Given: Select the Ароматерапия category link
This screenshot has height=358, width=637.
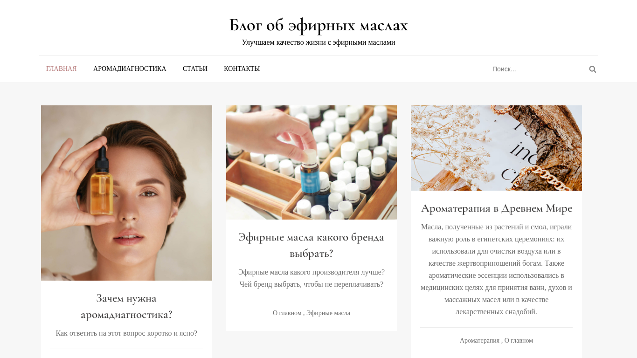Looking at the screenshot, I should pyautogui.click(x=479, y=341).
